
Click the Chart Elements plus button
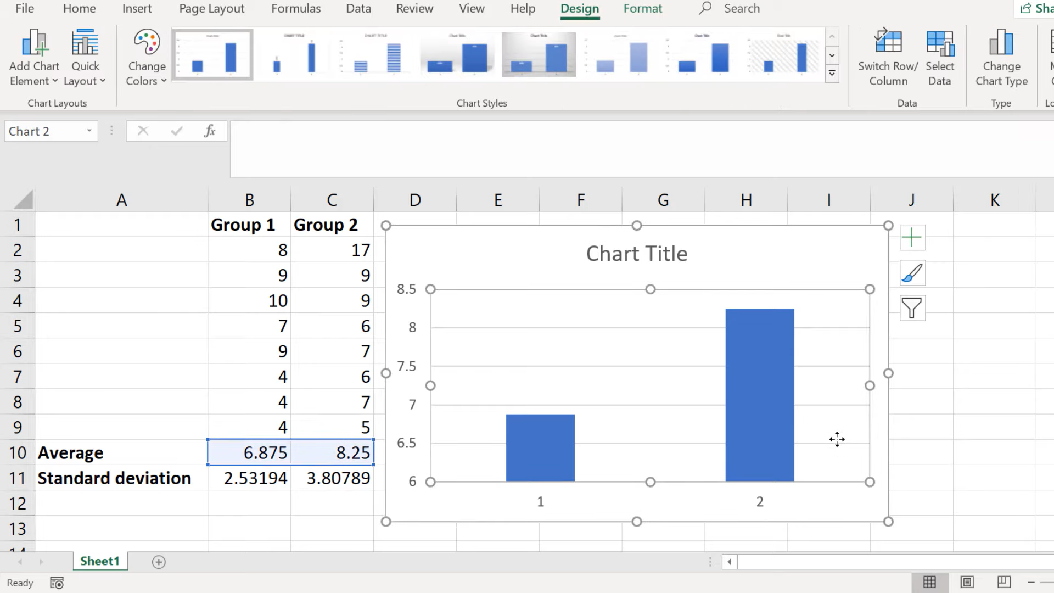[912, 237]
